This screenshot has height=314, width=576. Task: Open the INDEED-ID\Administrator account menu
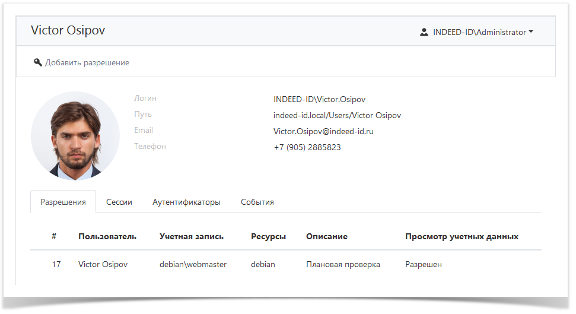[479, 33]
